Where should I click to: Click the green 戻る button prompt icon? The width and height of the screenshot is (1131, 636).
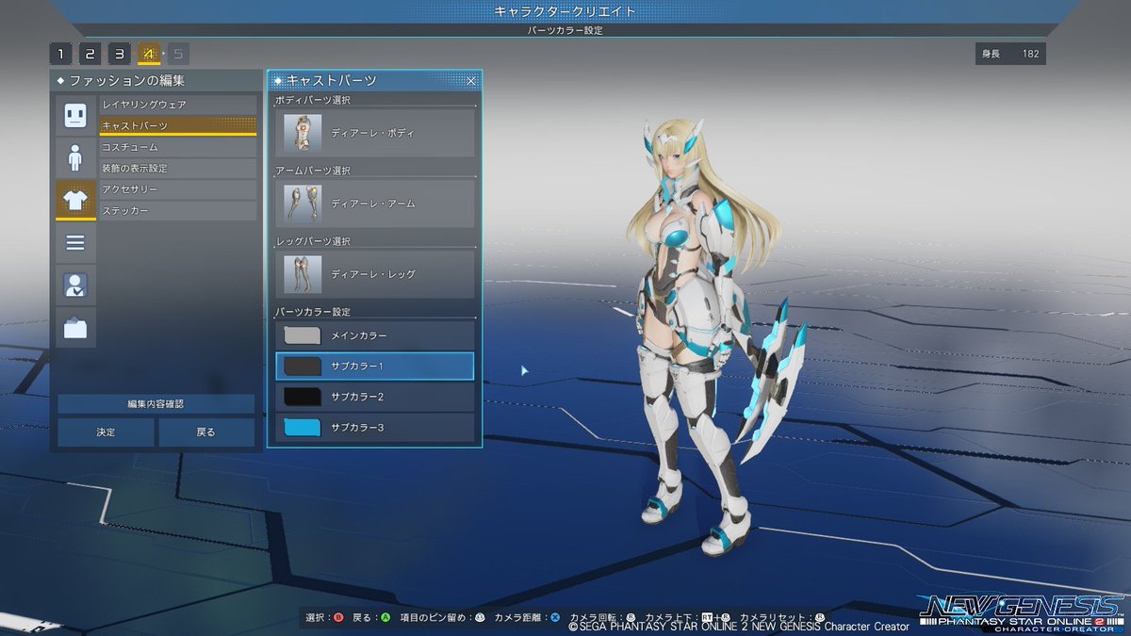[x=385, y=618]
